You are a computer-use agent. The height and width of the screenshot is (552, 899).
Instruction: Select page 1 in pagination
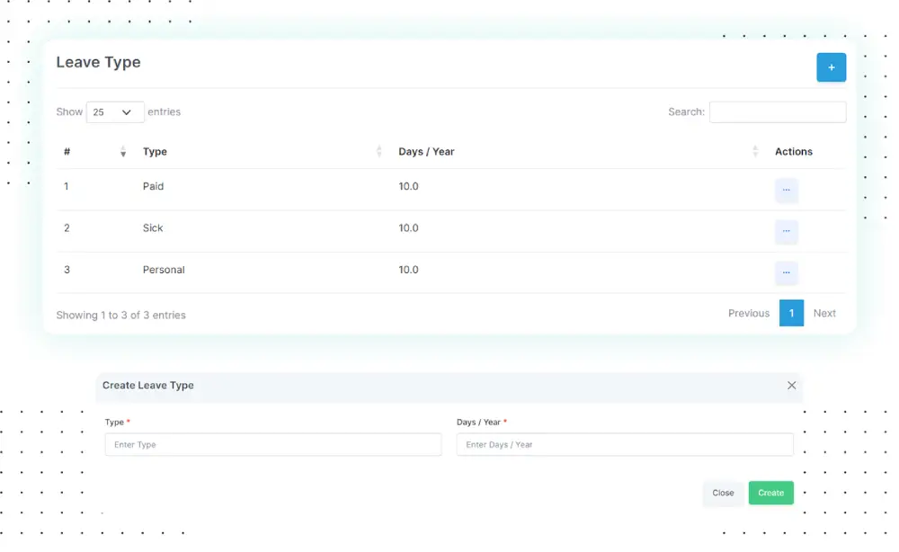coord(791,314)
